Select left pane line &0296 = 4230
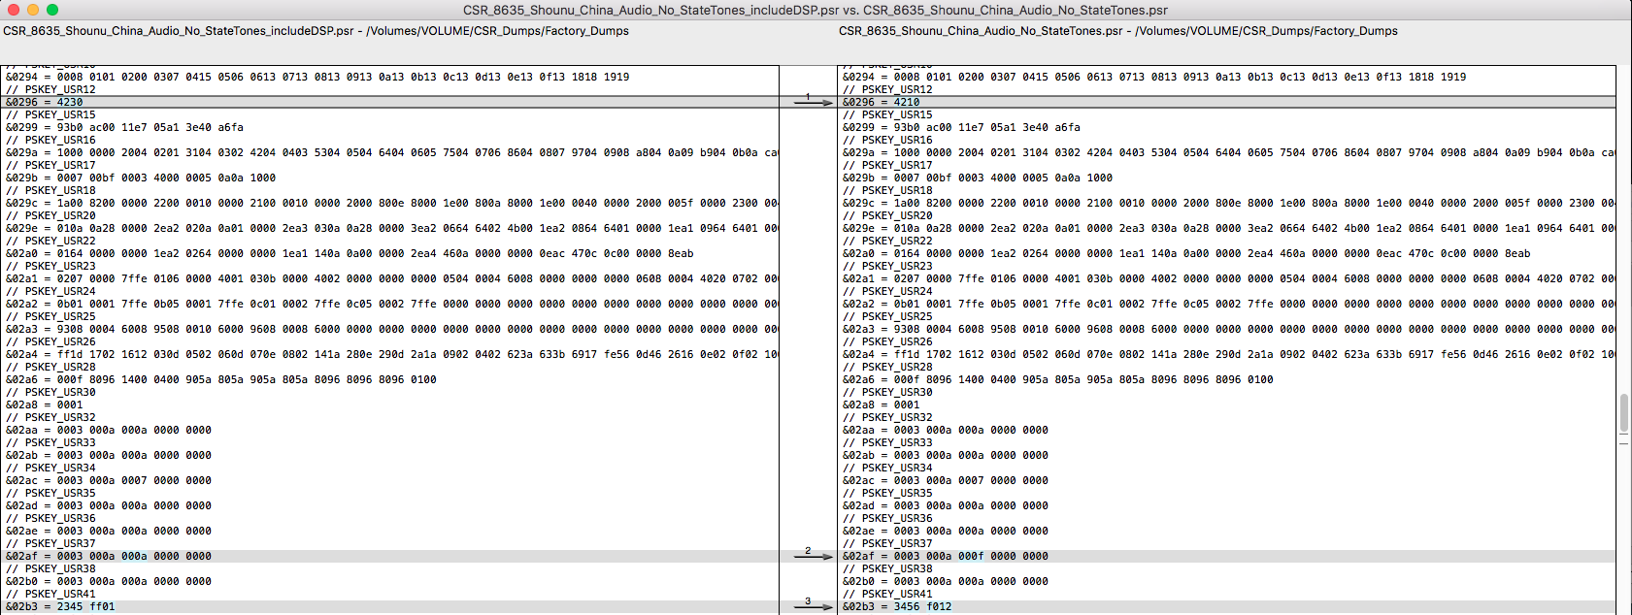 45,102
